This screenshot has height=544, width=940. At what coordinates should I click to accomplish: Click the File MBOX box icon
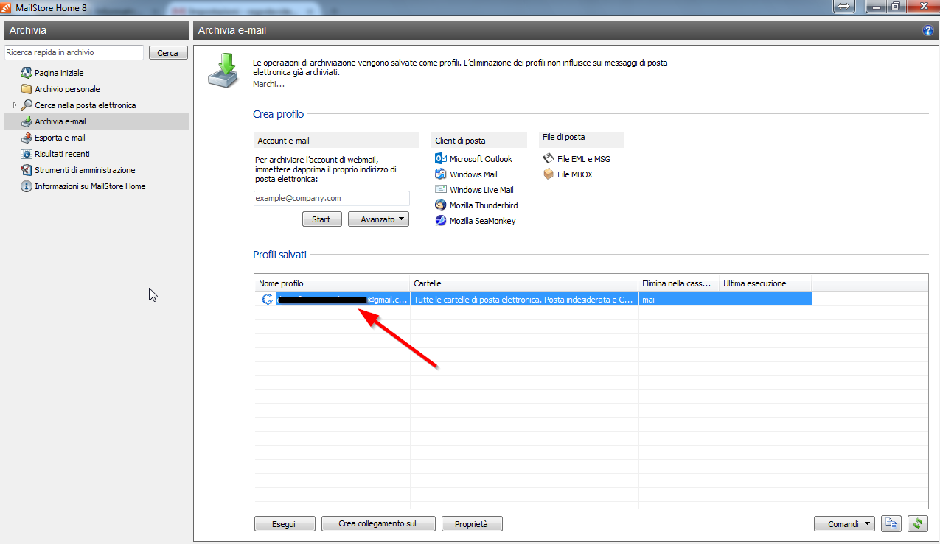point(549,174)
